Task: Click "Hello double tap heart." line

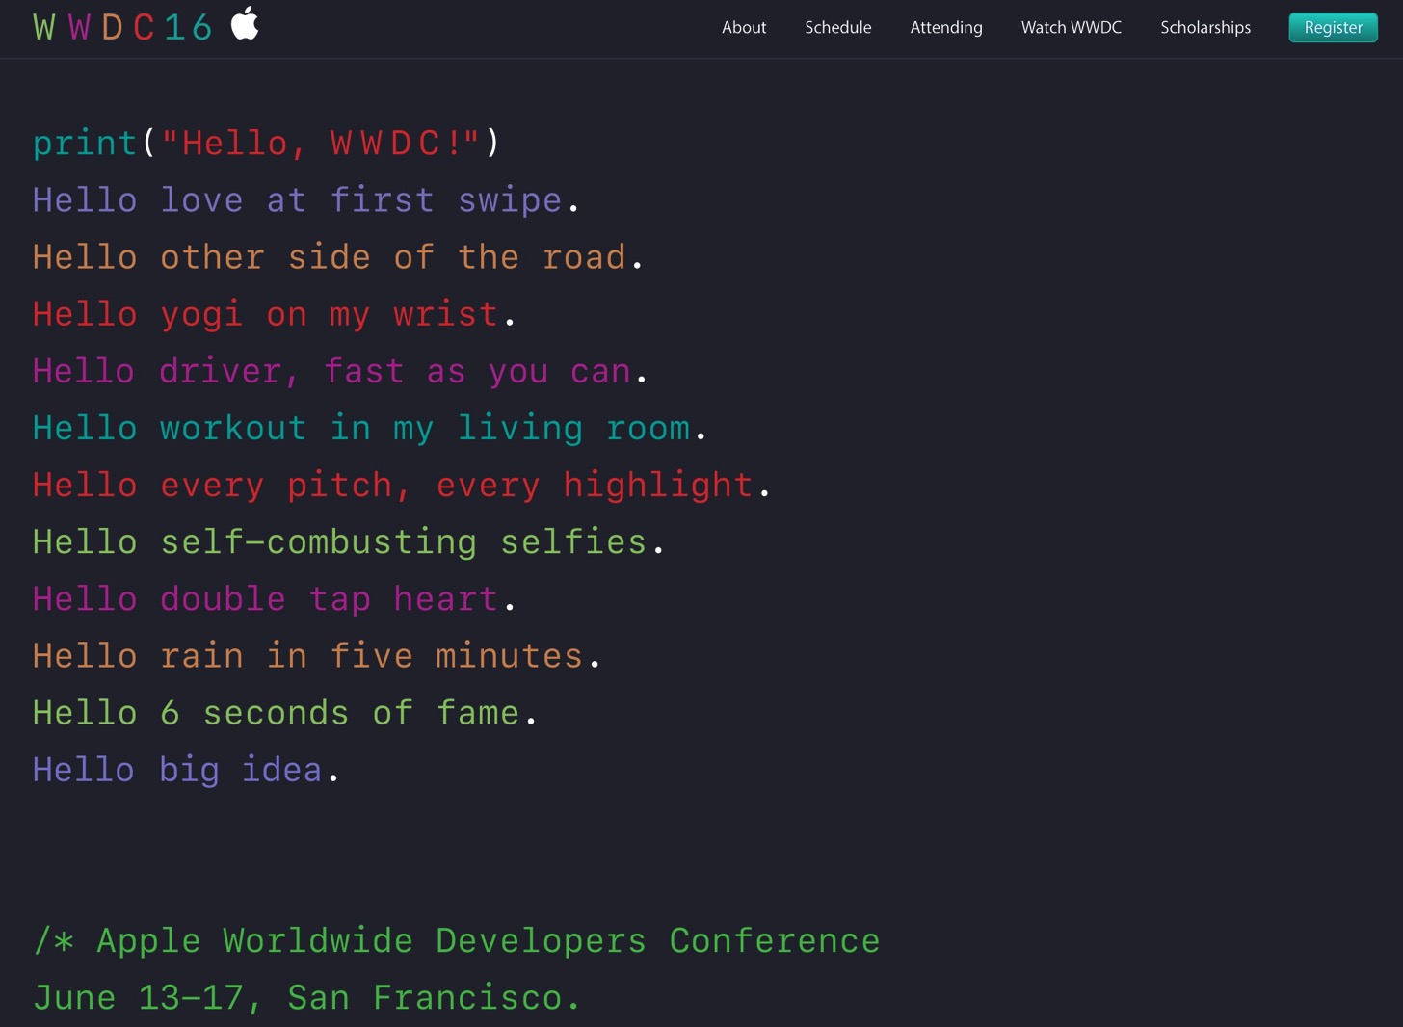Action: pyautogui.click(x=274, y=598)
